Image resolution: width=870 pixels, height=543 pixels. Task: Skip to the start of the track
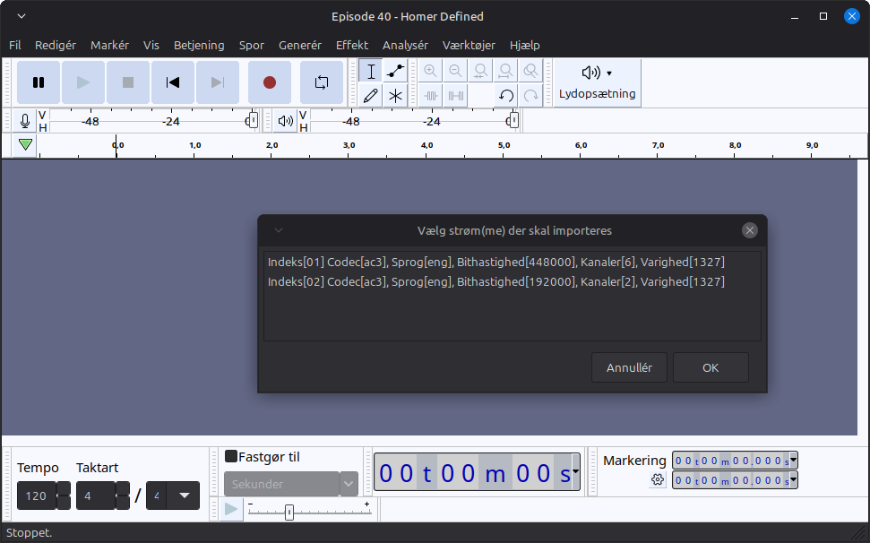pyautogui.click(x=173, y=82)
